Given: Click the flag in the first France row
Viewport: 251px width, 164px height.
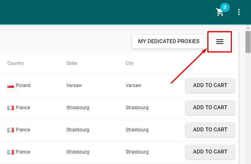Looking at the screenshot, I should [x=11, y=108].
